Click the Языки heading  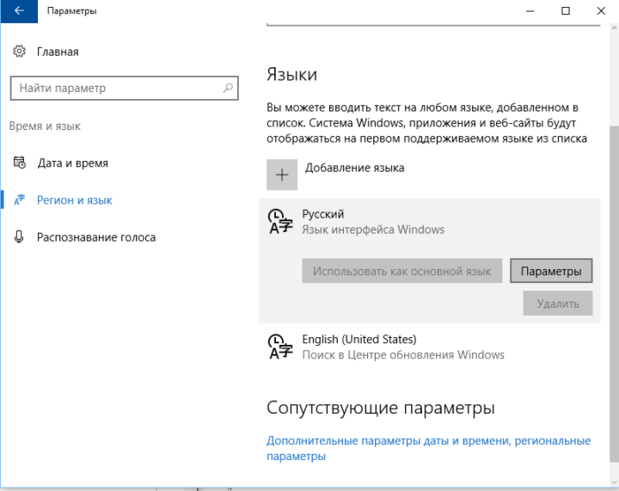pos(291,74)
